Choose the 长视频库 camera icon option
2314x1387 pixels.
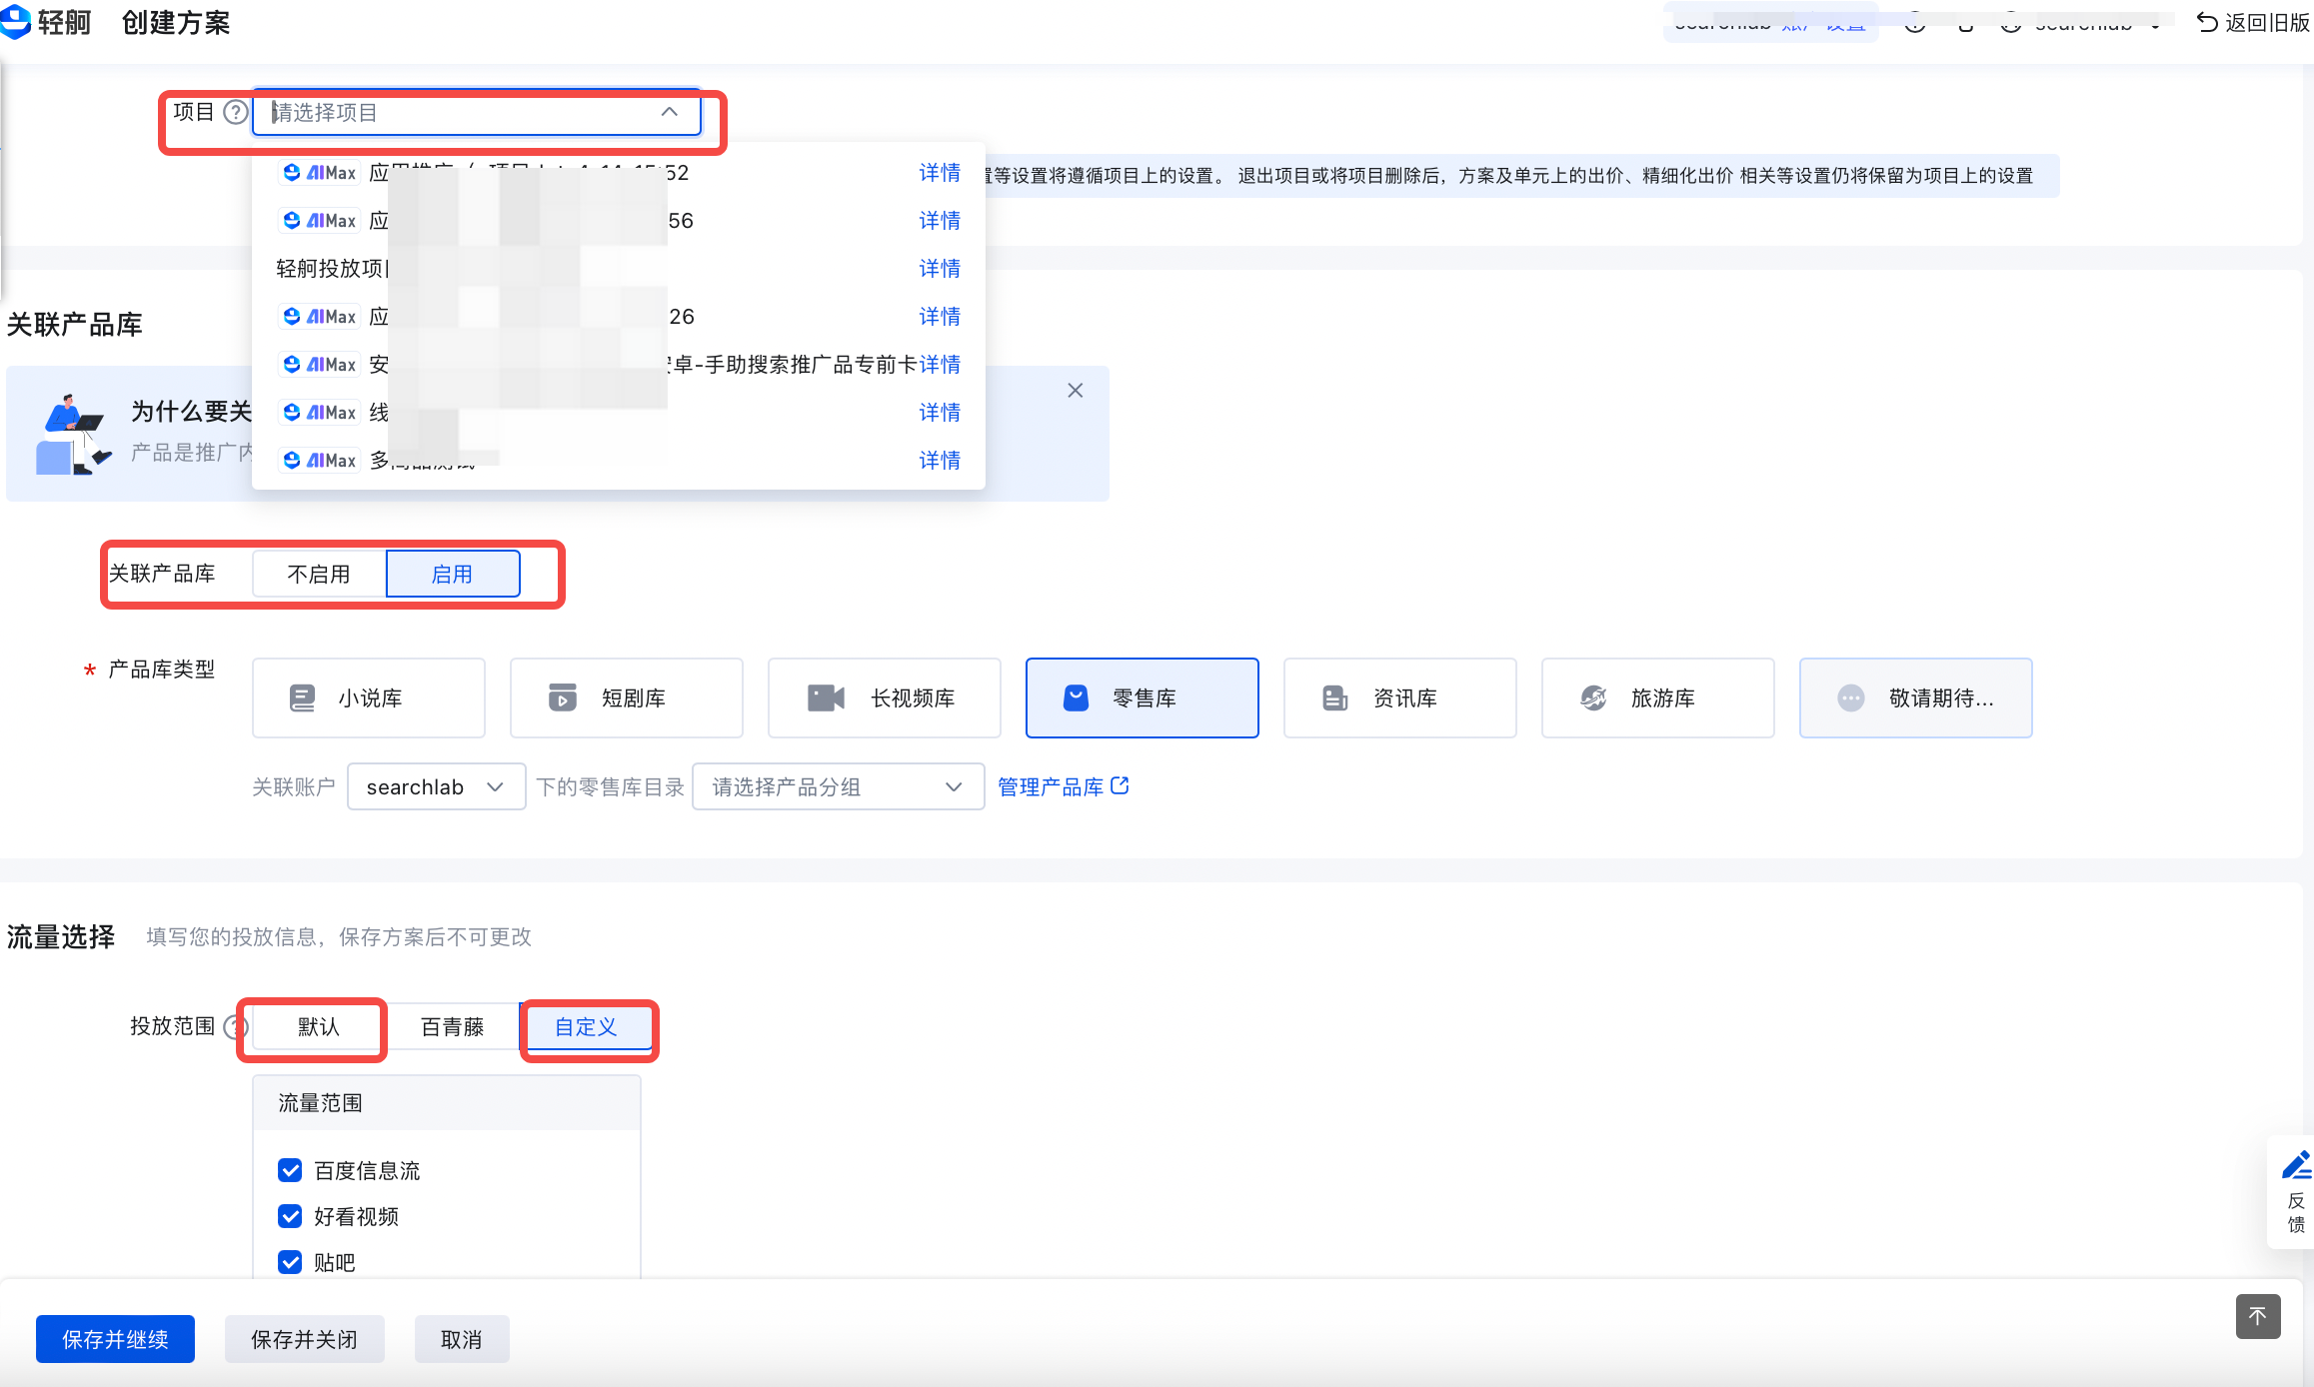(884, 697)
